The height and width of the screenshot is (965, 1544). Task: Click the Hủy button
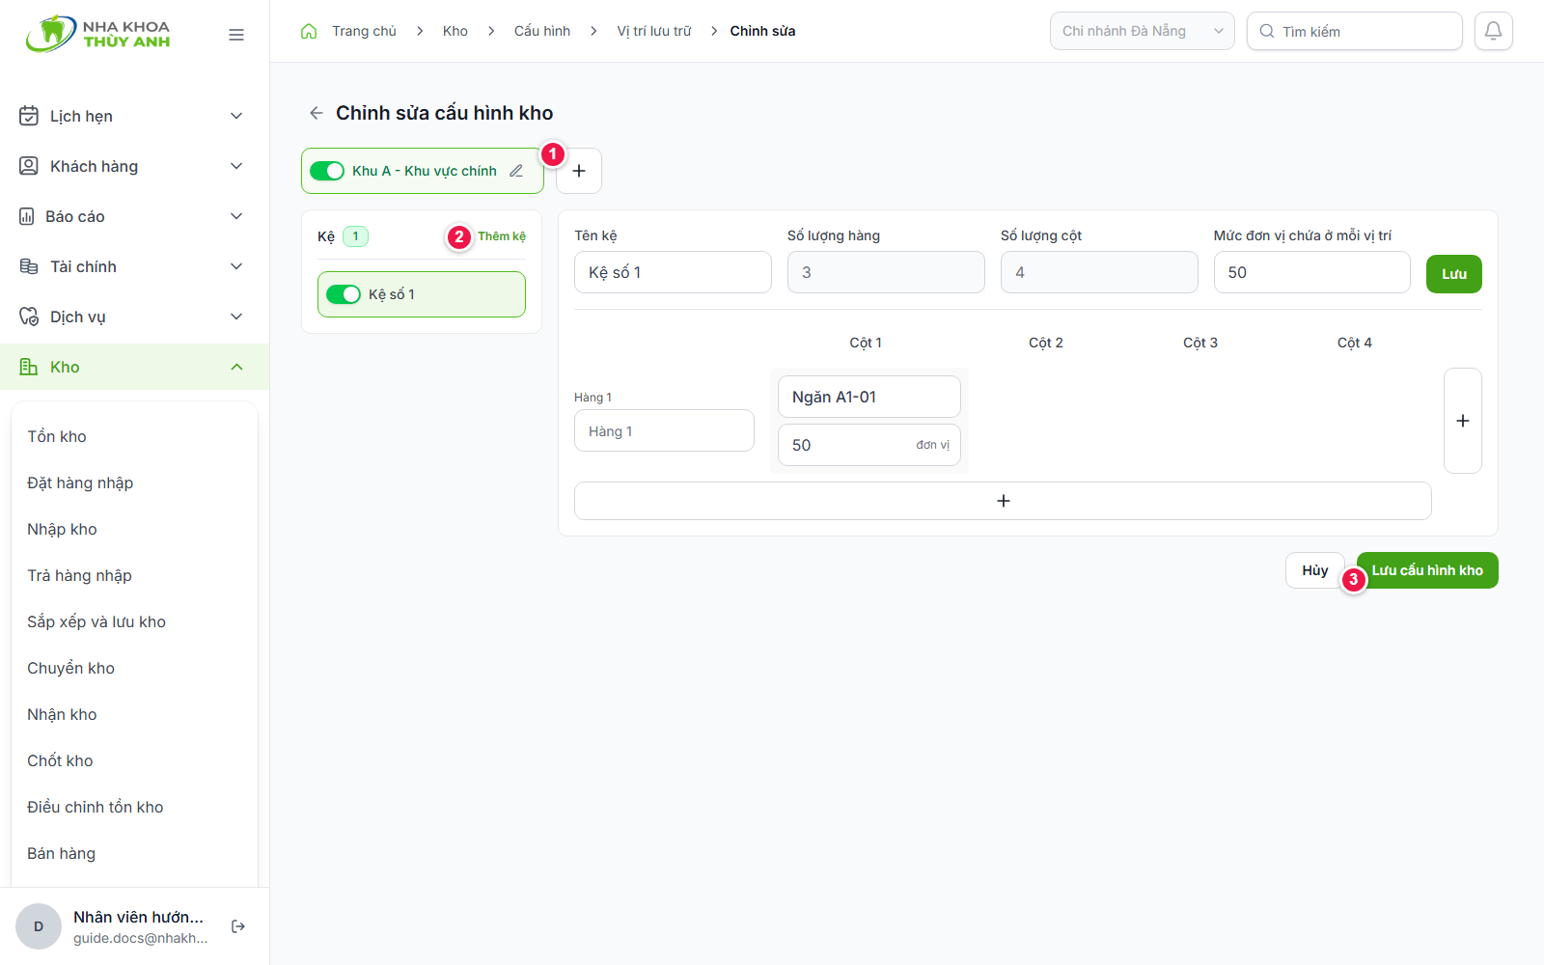(1315, 570)
